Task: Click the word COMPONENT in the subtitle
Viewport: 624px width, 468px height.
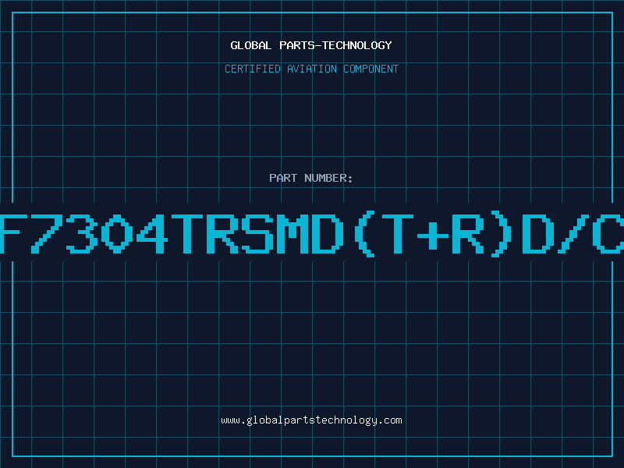Action: point(371,69)
